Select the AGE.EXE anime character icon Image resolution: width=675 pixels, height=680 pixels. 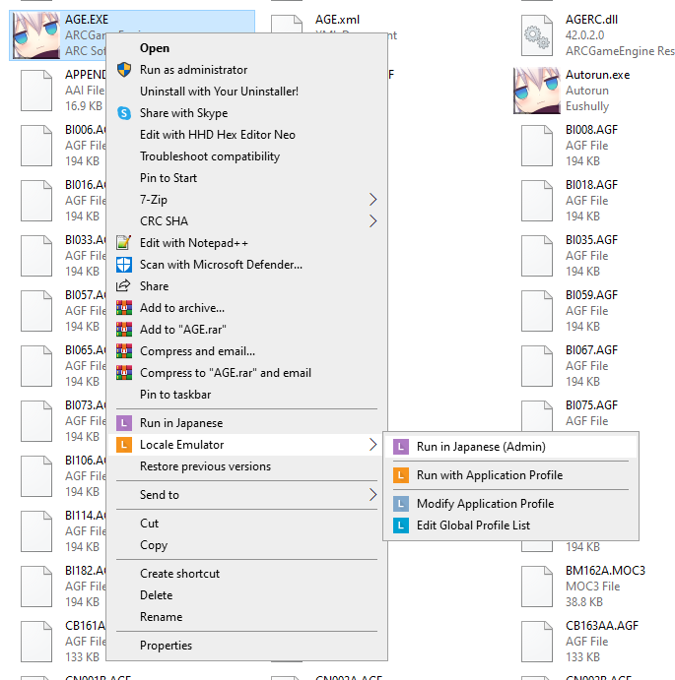coord(36,35)
